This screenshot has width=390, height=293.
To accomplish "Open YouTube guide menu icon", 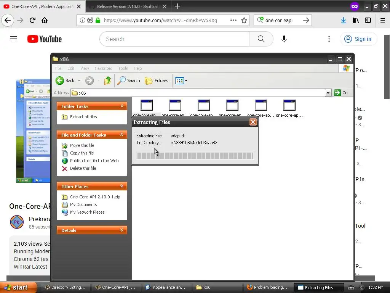I will tap(14, 39).
